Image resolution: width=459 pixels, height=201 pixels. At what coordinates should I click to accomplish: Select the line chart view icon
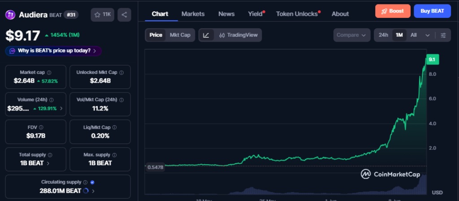[x=206, y=35]
